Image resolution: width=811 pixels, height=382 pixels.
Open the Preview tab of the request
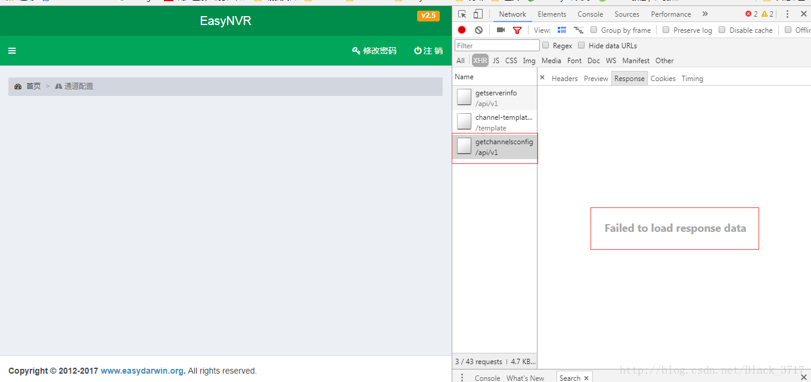tap(596, 79)
